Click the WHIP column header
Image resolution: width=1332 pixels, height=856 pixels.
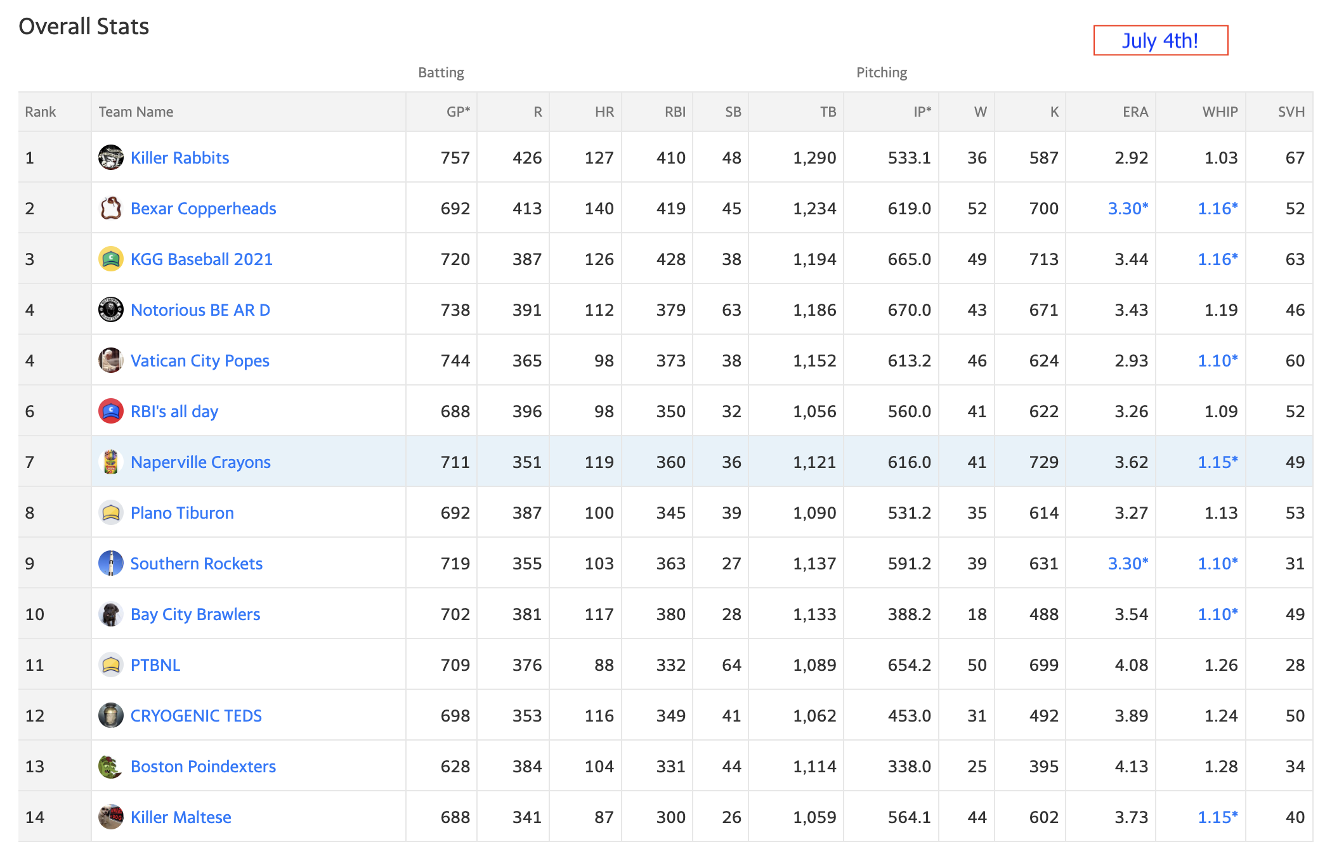(x=1220, y=112)
